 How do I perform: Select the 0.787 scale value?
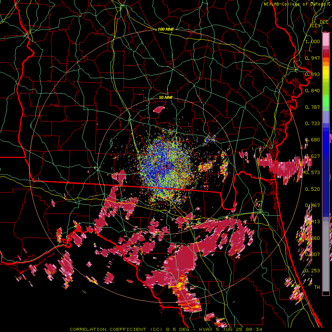tap(312, 107)
